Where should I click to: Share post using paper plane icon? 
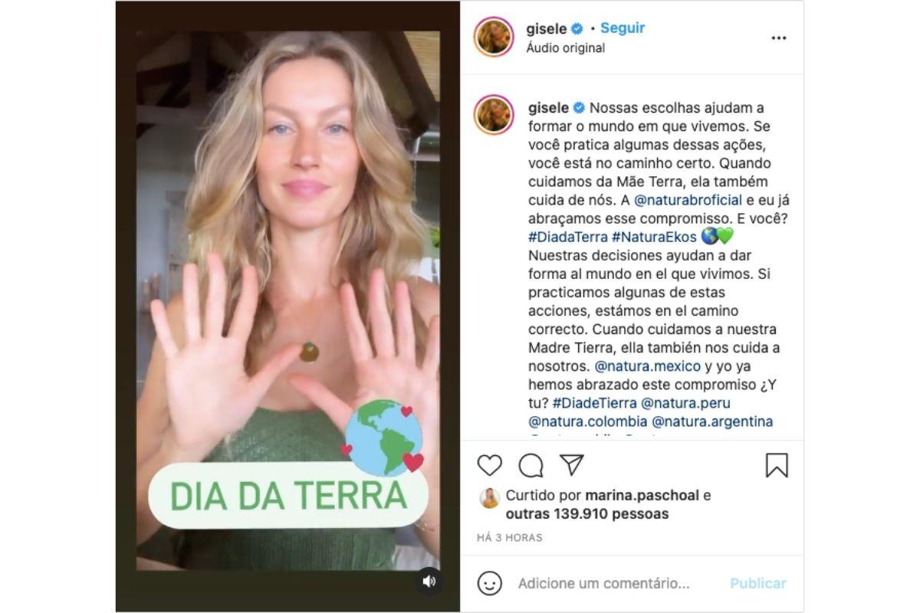pos(572,464)
